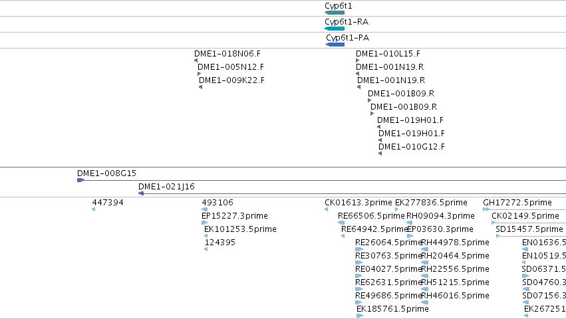Click the EP15227.3prime EST label

[x=235, y=216]
